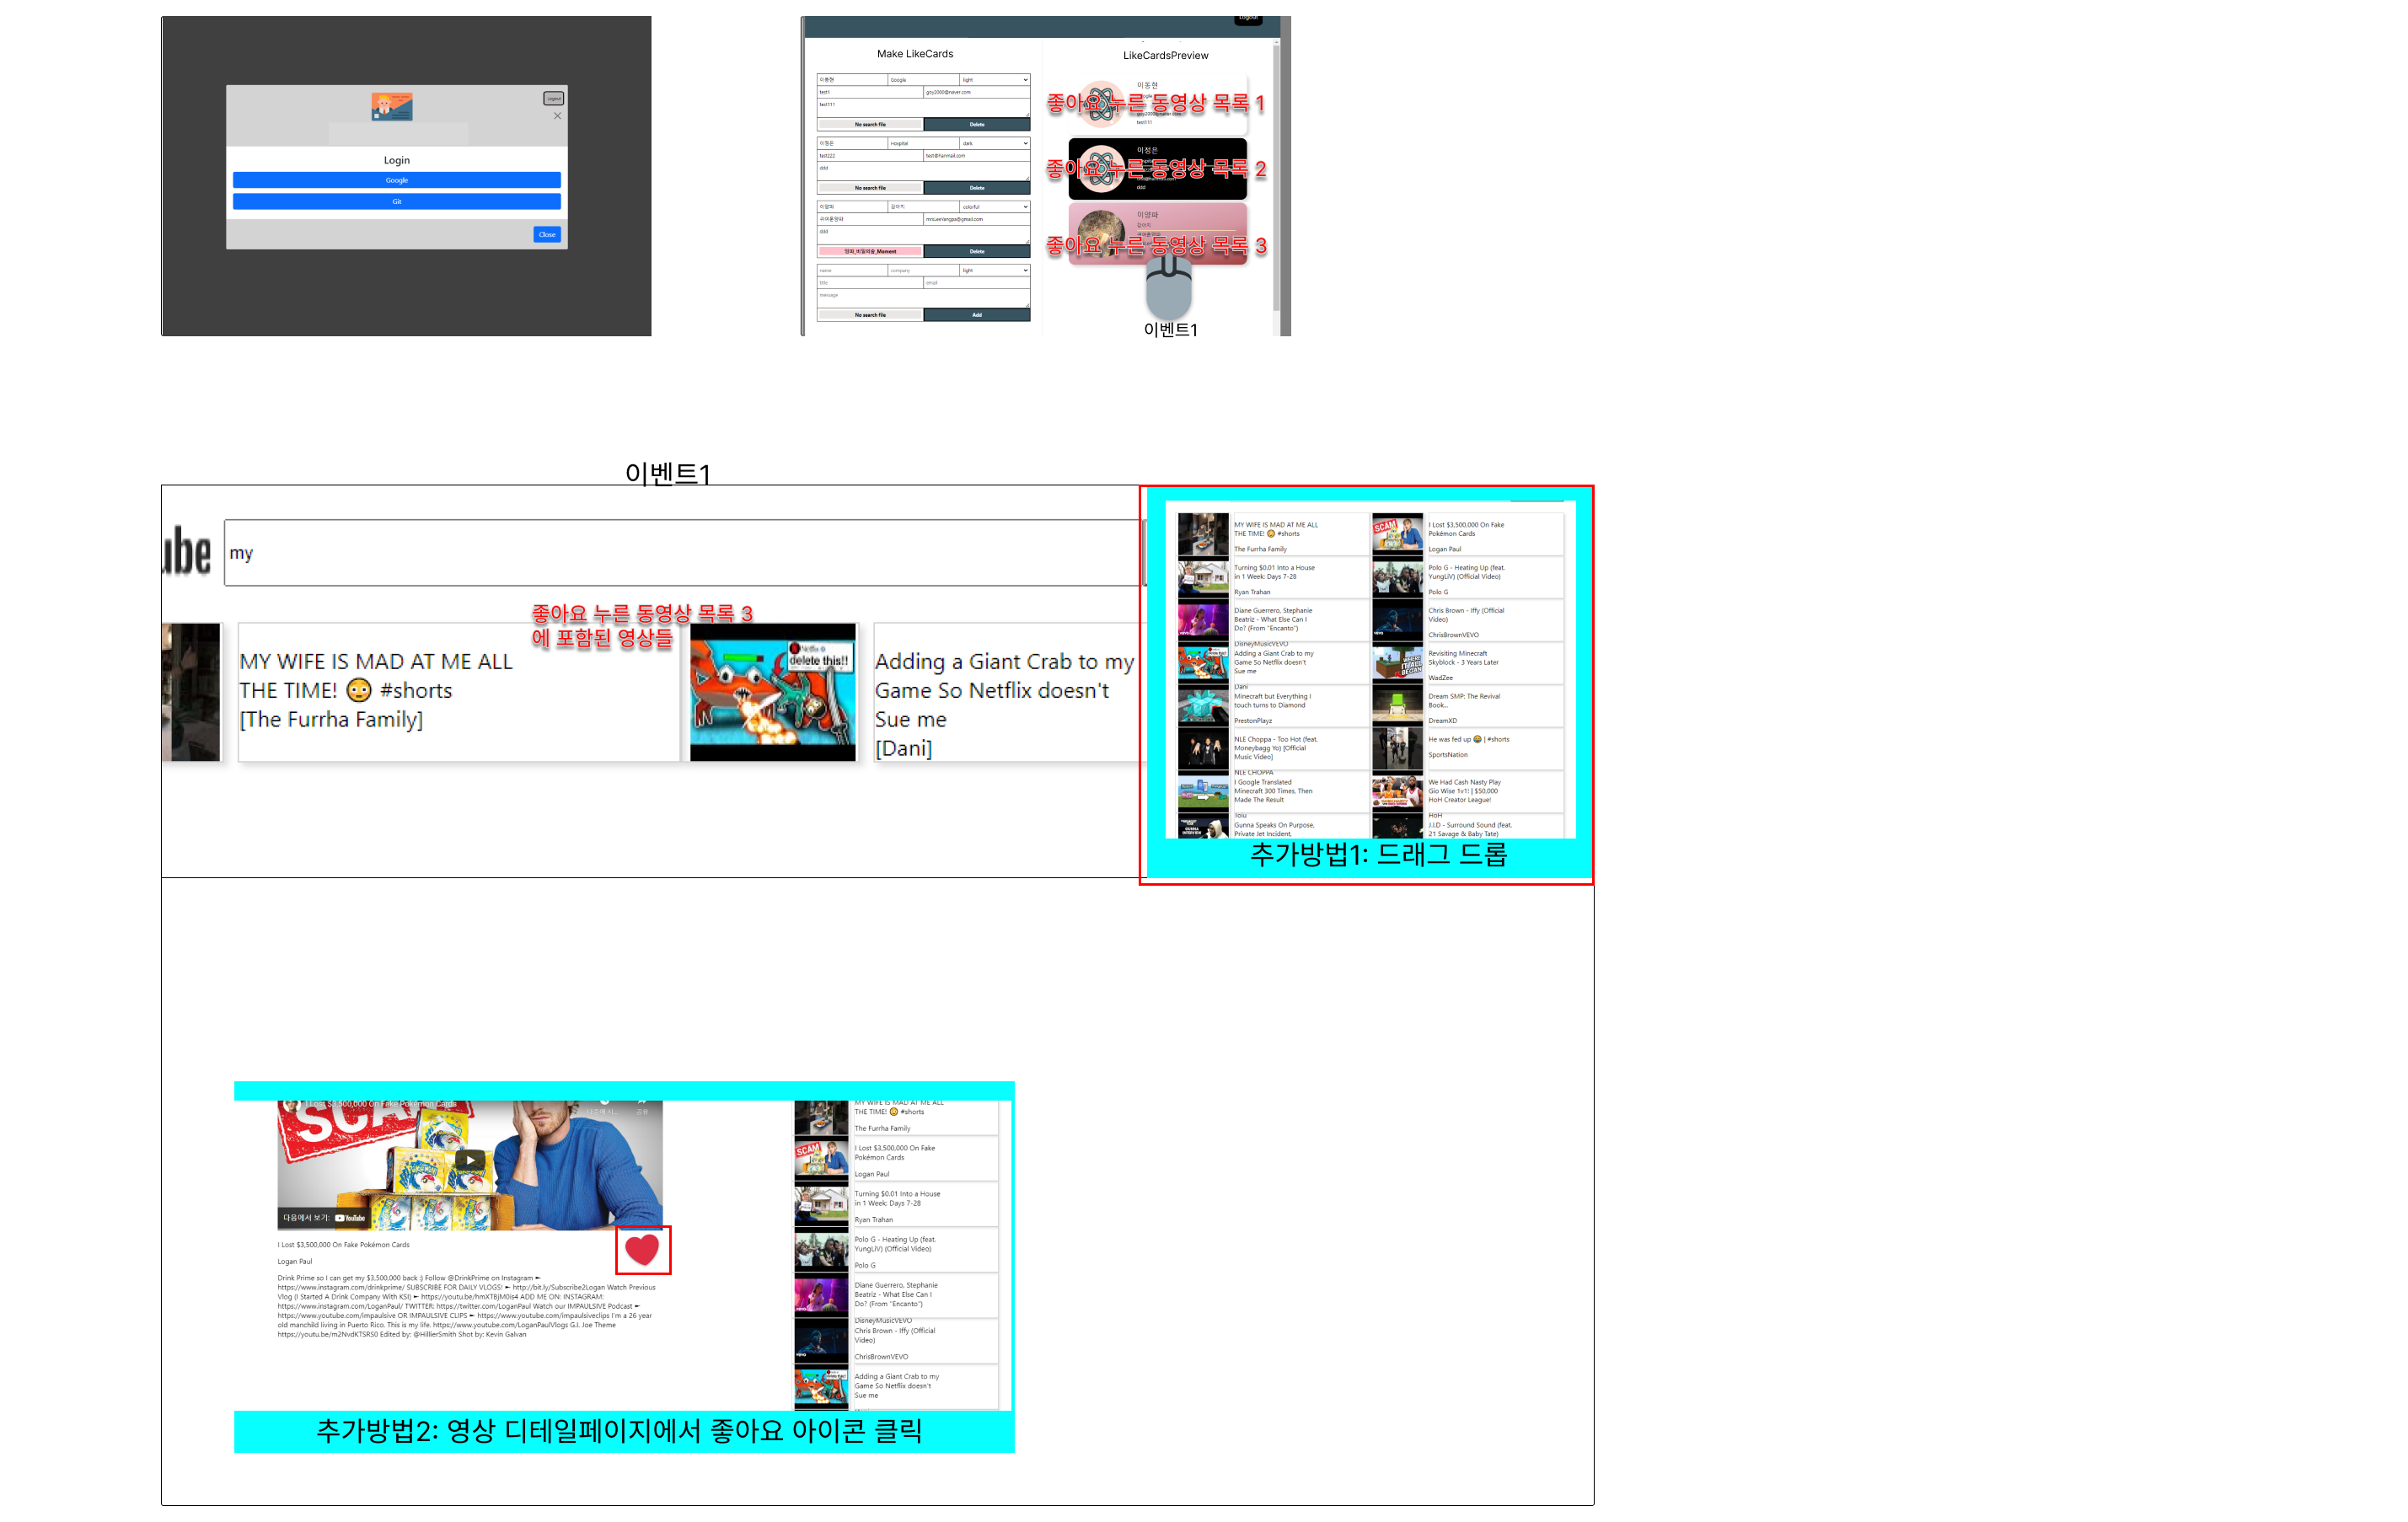Click Add button in the empty card form

976,315
